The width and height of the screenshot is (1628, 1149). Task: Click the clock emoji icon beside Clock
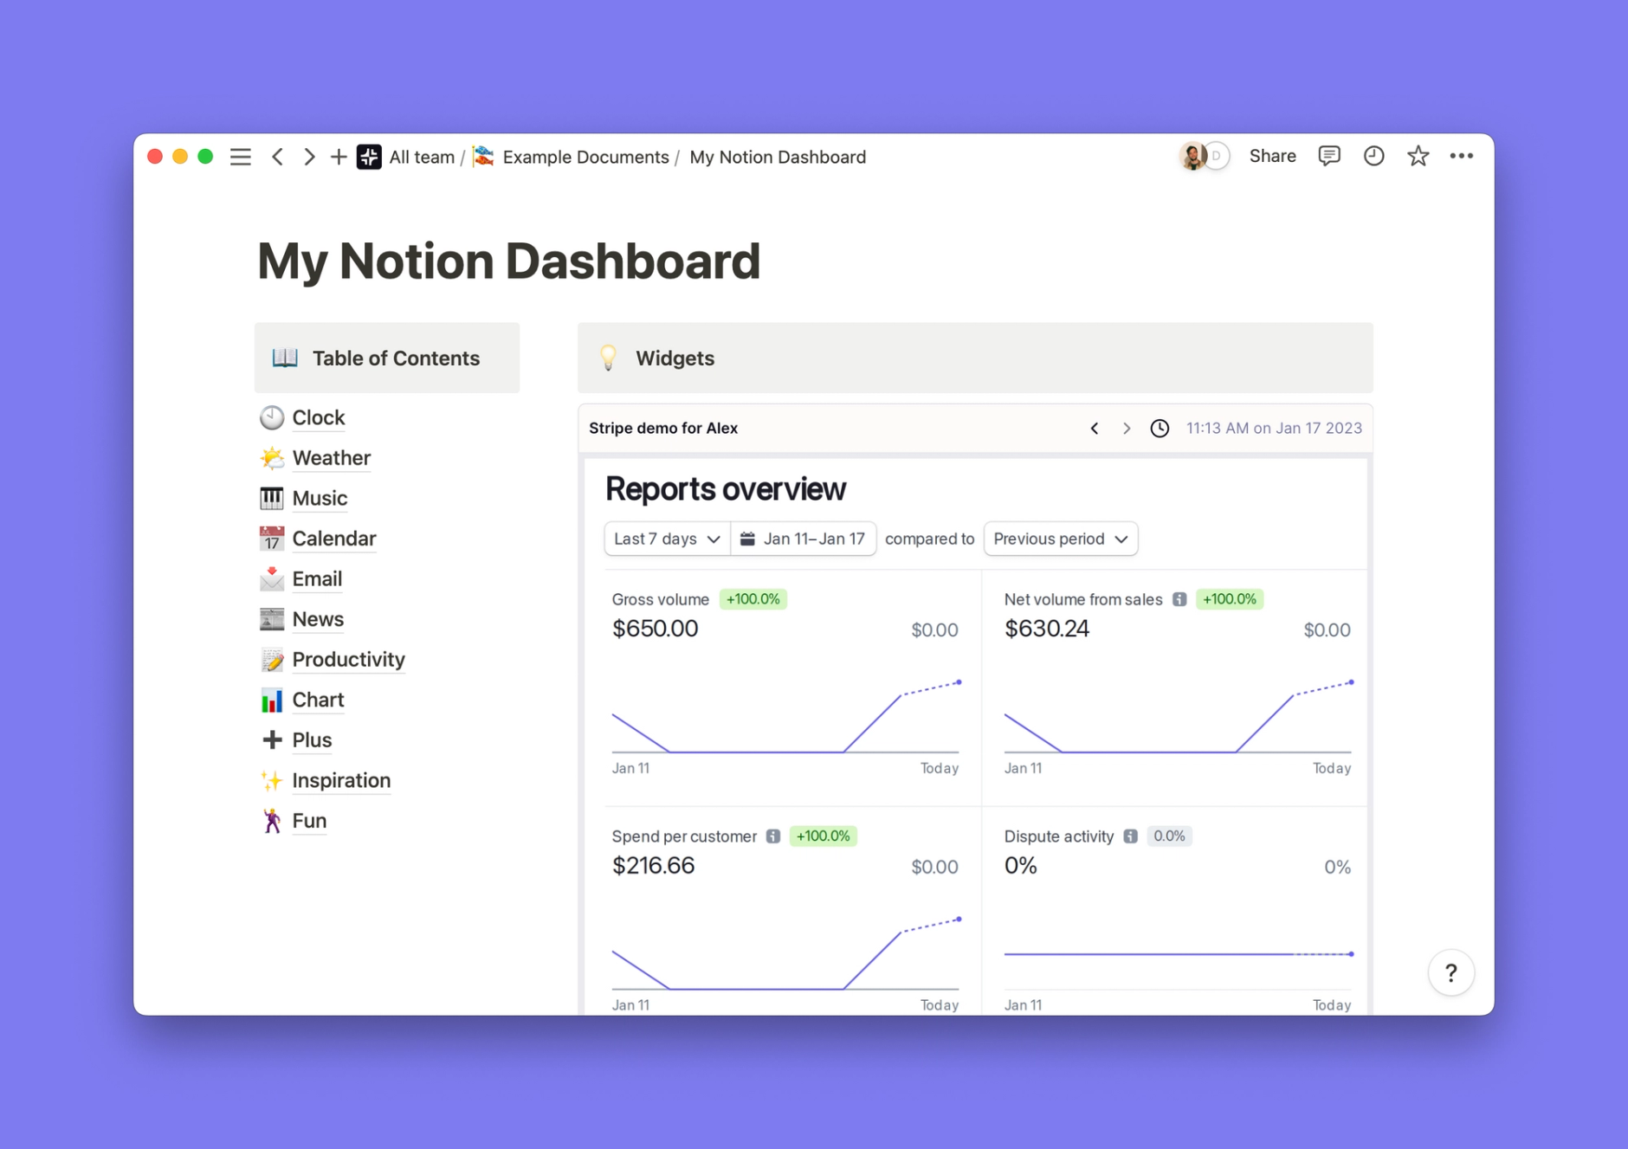pos(272,417)
